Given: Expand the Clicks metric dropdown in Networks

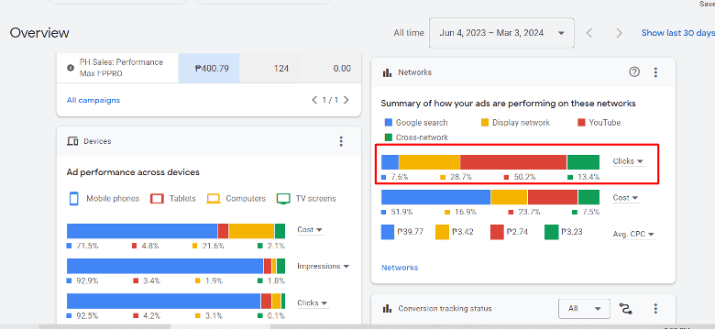Looking at the screenshot, I should pyautogui.click(x=628, y=161).
